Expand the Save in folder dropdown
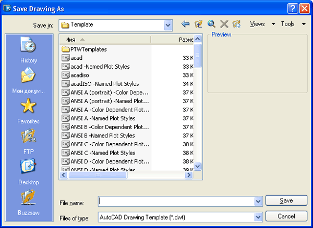The width and height of the screenshot is (313, 228). (x=167, y=24)
